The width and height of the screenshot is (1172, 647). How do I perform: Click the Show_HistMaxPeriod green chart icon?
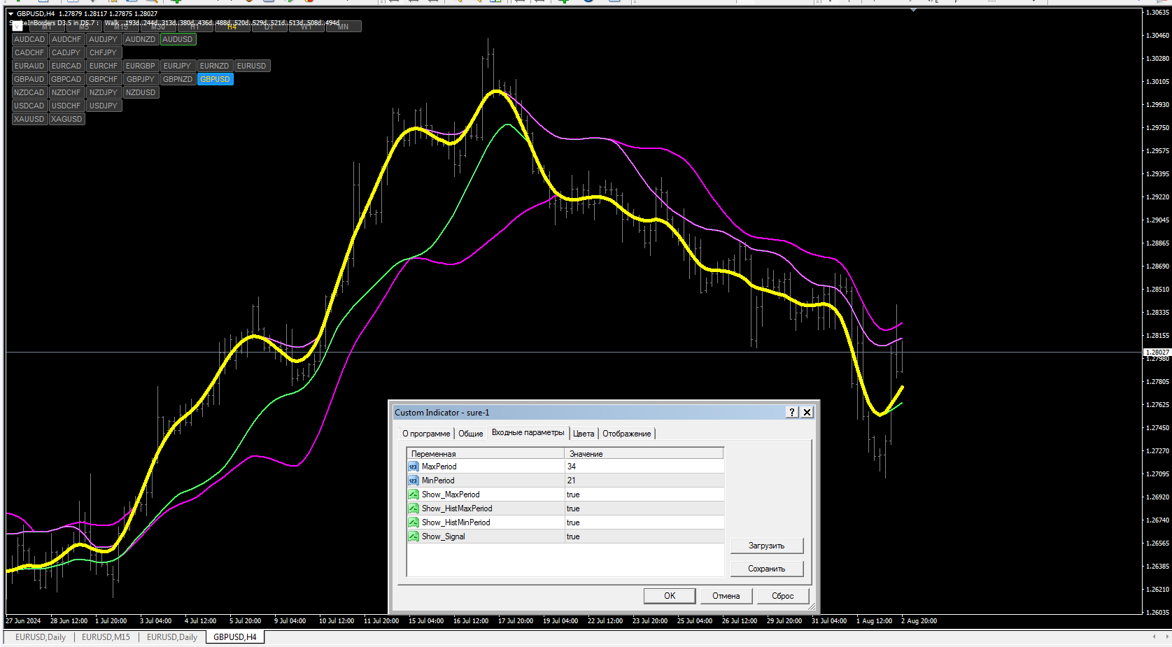(413, 509)
